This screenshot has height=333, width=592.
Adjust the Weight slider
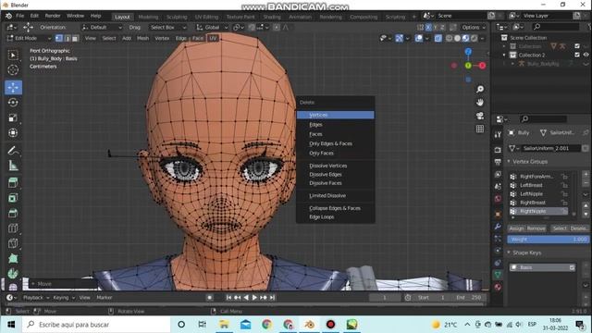coord(548,240)
